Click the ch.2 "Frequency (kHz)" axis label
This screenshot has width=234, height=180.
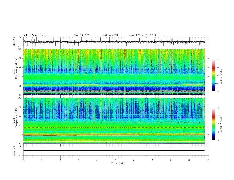coord(17,117)
